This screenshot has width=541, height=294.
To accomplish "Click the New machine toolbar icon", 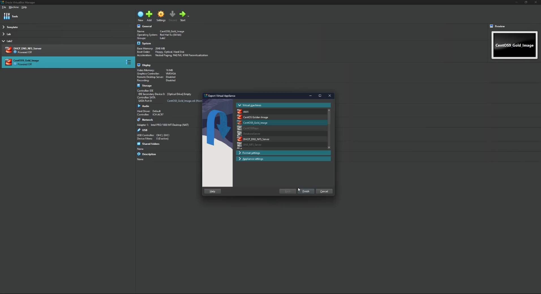I will (140, 16).
